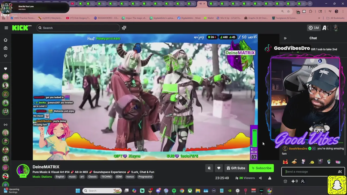Click the sparkle icon beside search

[124, 28]
